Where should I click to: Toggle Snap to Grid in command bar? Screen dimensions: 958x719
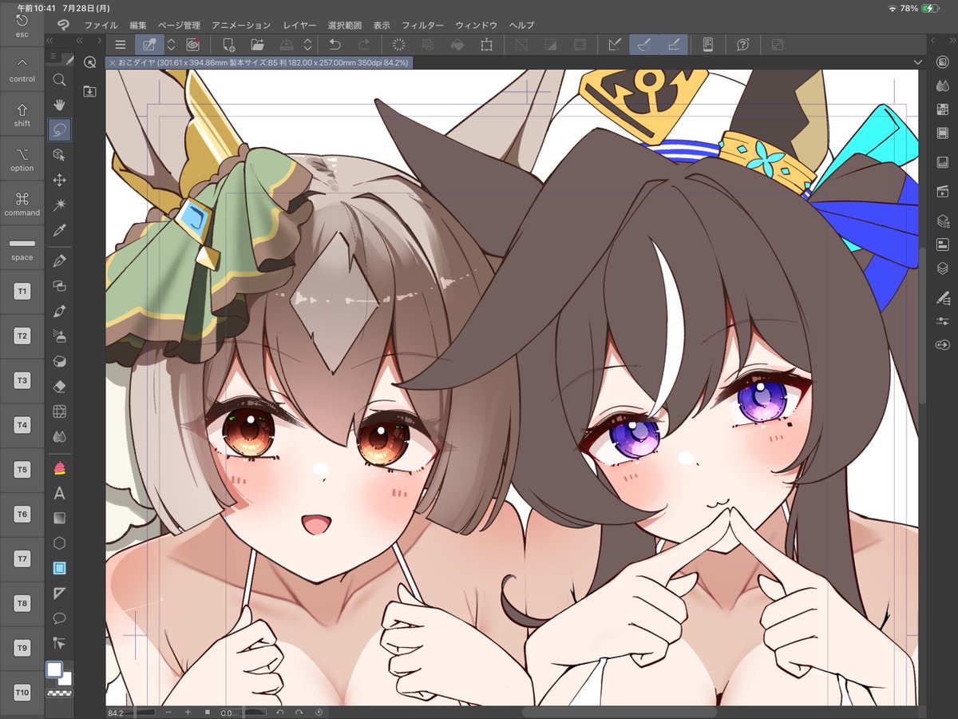(673, 45)
